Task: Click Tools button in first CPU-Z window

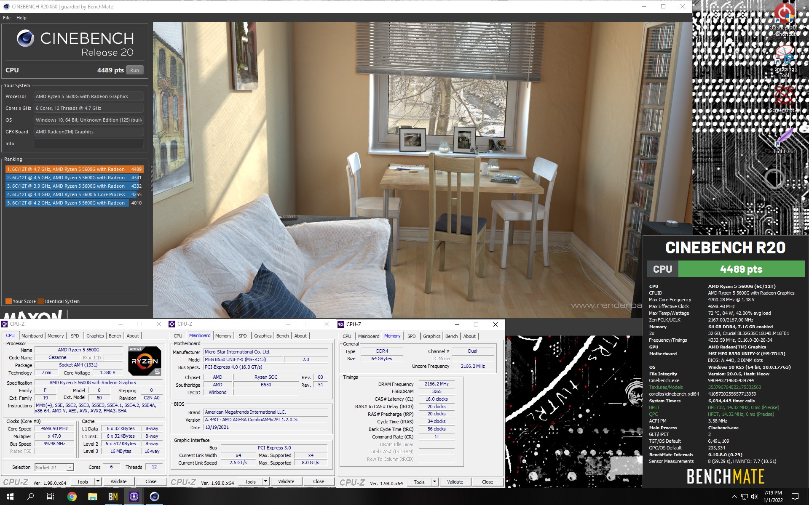Action: (x=83, y=481)
